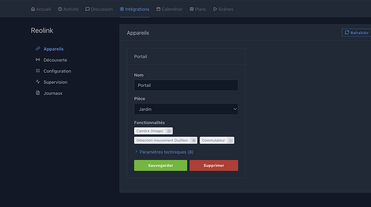Click the power icon on Commutateur tag
Screen dimensions: 371x207
[231, 141]
